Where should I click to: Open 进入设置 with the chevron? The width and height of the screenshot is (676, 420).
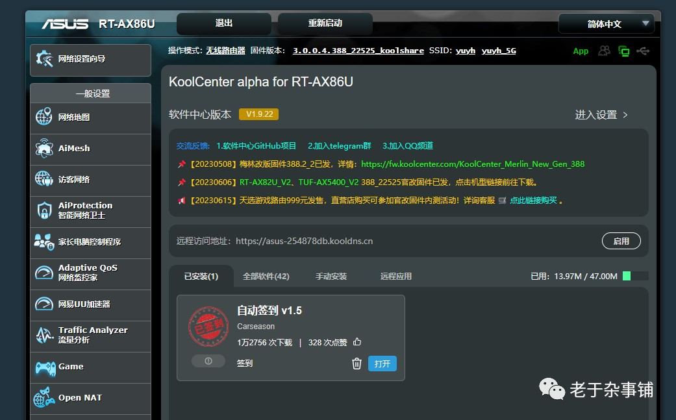[x=601, y=115]
